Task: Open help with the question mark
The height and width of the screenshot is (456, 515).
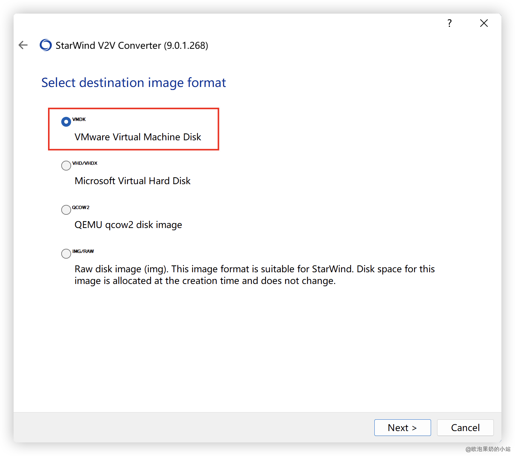Action: pyautogui.click(x=449, y=23)
